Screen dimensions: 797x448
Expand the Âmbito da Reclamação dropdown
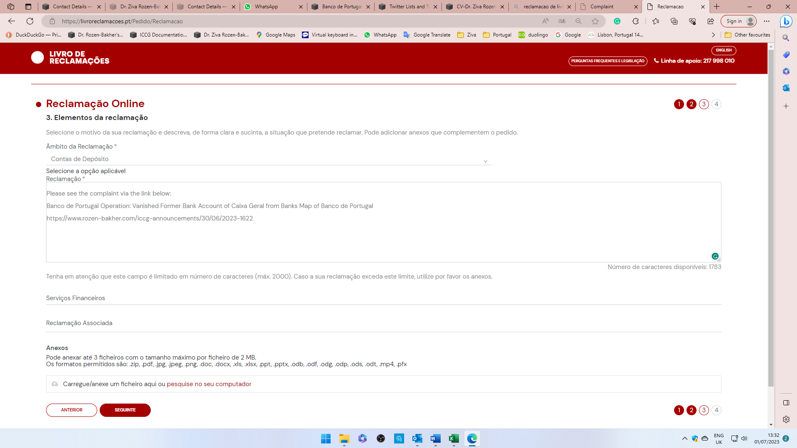click(x=268, y=159)
